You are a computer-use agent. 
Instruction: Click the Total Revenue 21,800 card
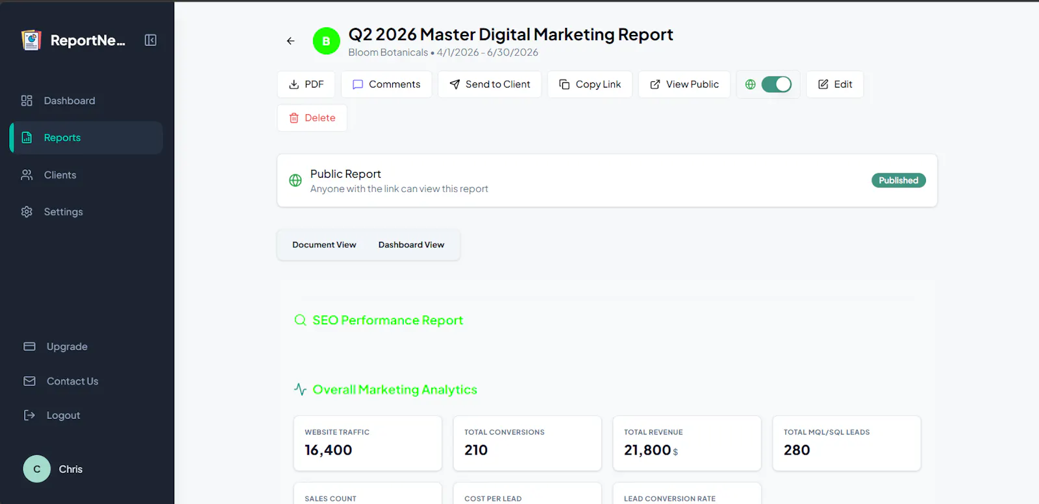(687, 443)
